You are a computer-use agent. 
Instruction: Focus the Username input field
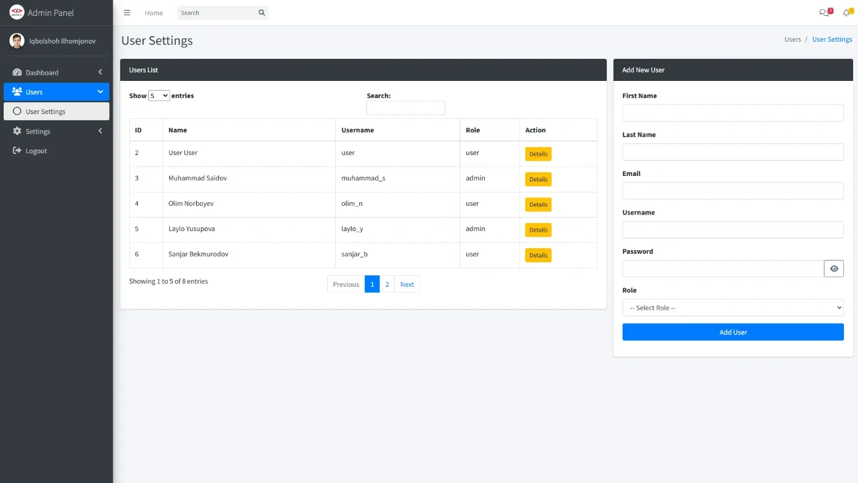[x=733, y=230]
